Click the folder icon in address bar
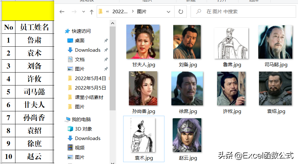 point(101,12)
